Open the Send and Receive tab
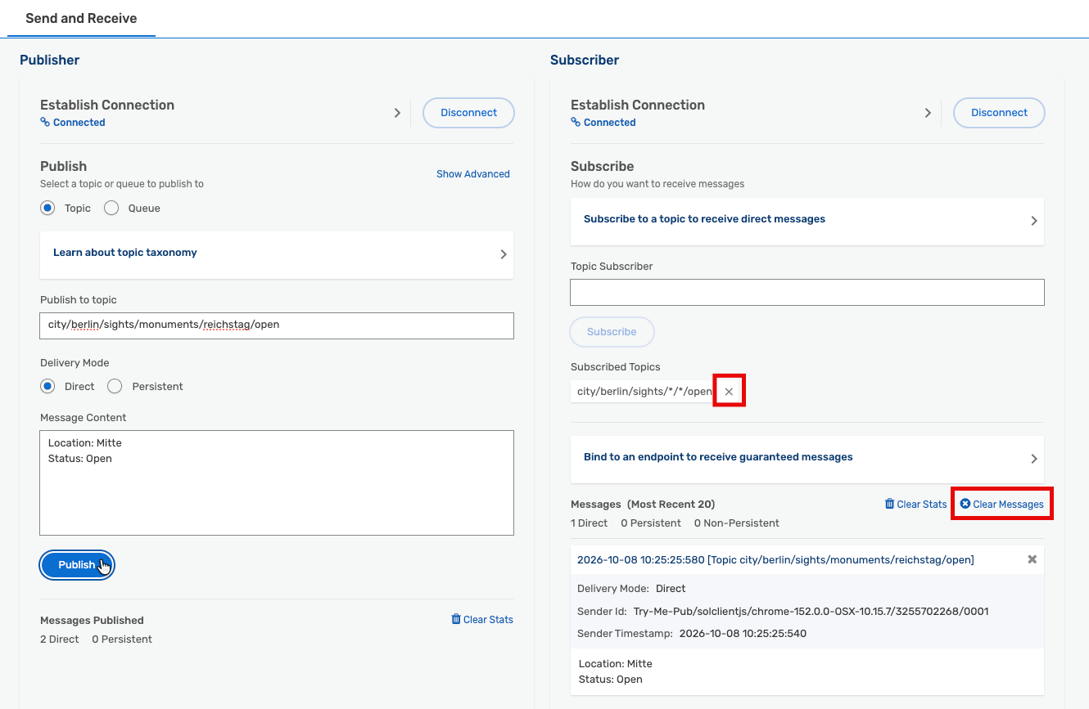This screenshot has height=709, width=1089. click(81, 18)
